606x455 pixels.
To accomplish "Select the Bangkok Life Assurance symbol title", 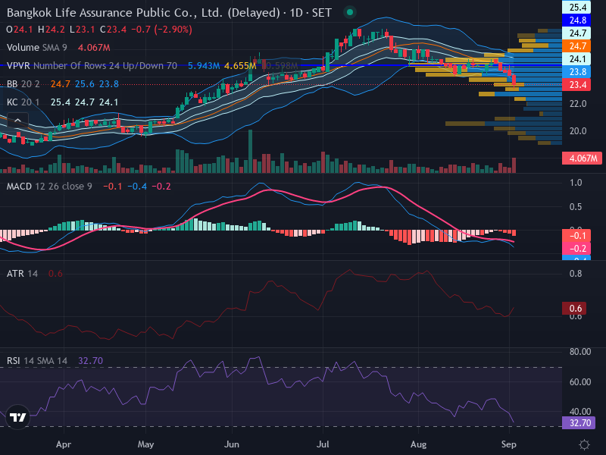I will [x=169, y=13].
